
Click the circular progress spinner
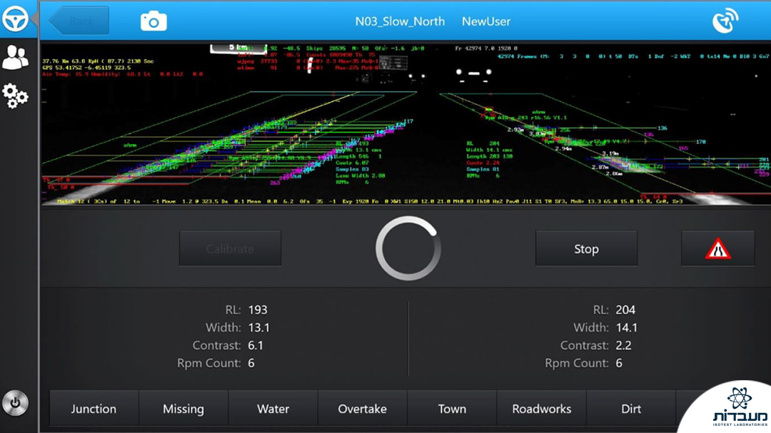[x=408, y=249]
